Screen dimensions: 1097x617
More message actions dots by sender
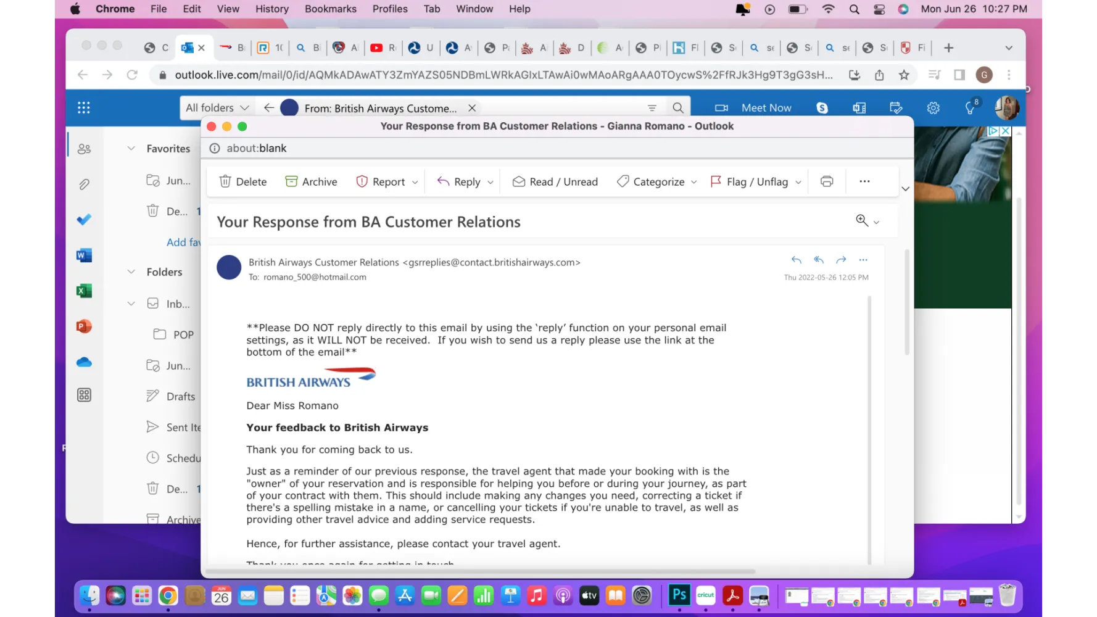[863, 260]
